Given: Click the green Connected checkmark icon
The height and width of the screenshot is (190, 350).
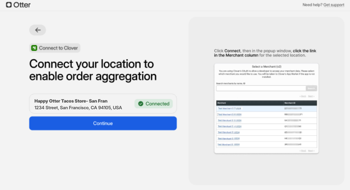Looking at the screenshot, I should pos(140,104).
